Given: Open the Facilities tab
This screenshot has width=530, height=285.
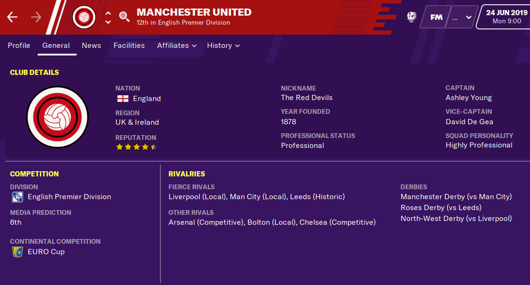Looking at the screenshot, I should click(x=129, y=46).
